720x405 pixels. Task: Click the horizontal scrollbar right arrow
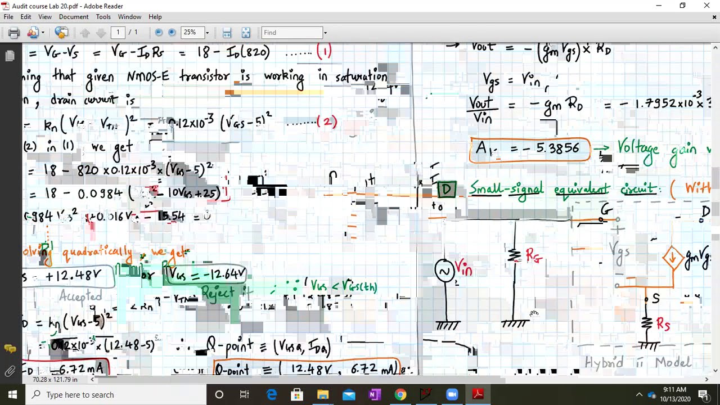(x=707, y=379)
